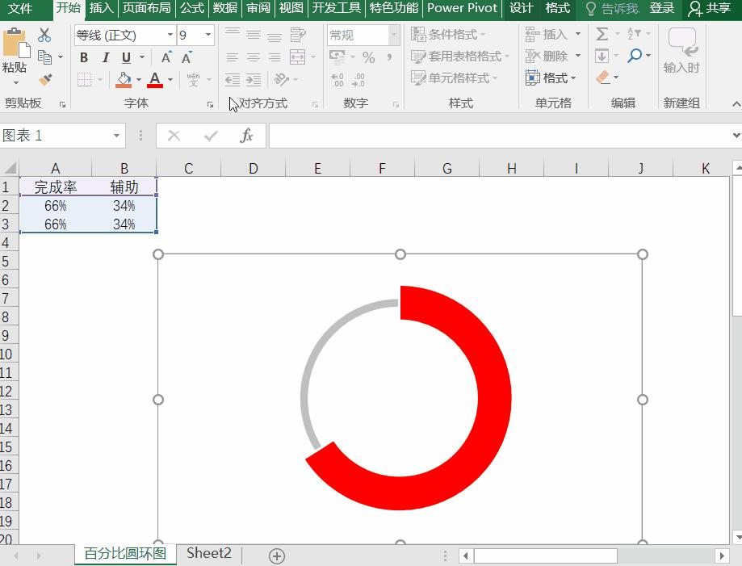
Task: Click the increase font size (A) icon
Action: point(165,56)
